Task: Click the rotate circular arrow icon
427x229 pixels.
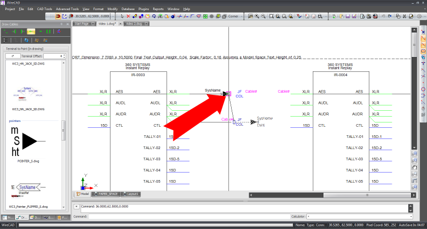Action: [x=154, y=17]
